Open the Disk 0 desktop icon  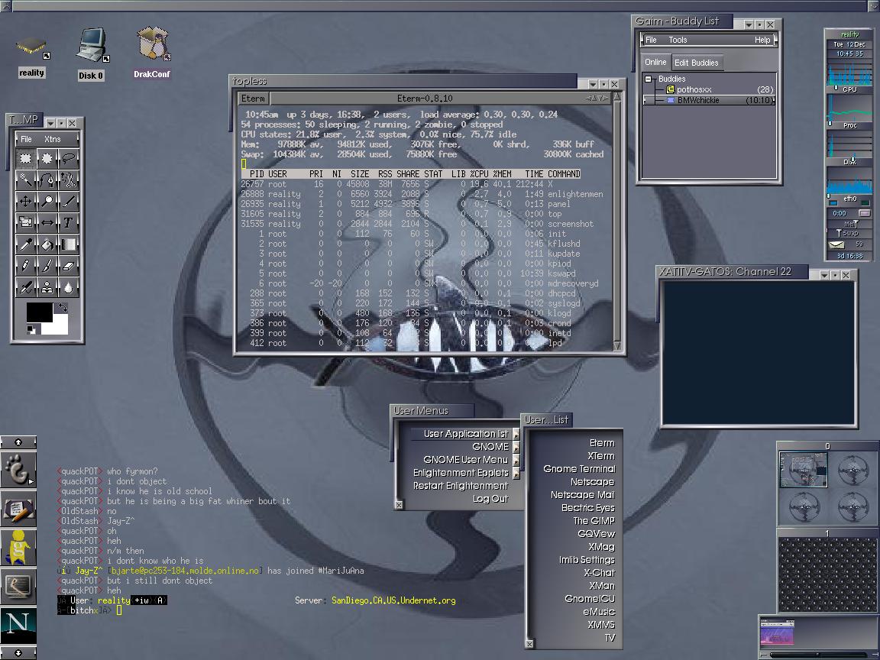91,53
